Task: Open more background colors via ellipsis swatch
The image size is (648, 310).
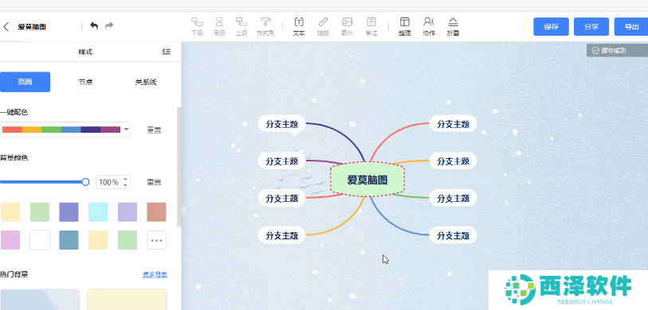Action: (x=157, y=240)
